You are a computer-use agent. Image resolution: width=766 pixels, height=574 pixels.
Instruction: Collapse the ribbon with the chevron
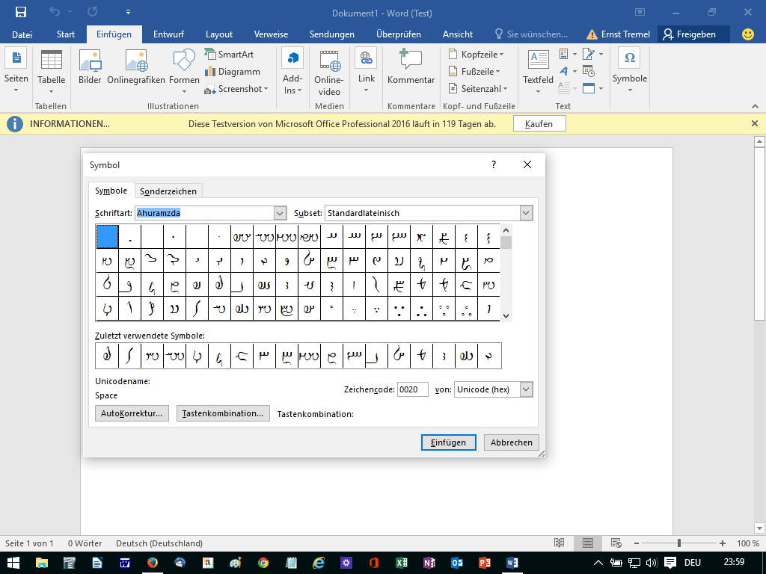[x=755, y=106]
